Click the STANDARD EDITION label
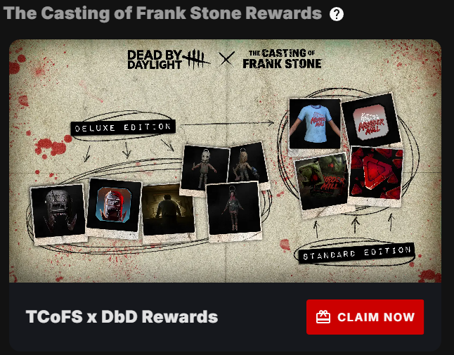This screenshot has width=454, height=355. point(357,253)
